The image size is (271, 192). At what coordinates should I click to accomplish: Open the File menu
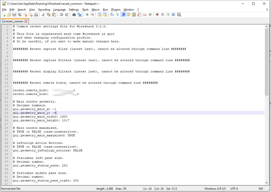pyautogui.click(x=4, y=10)
